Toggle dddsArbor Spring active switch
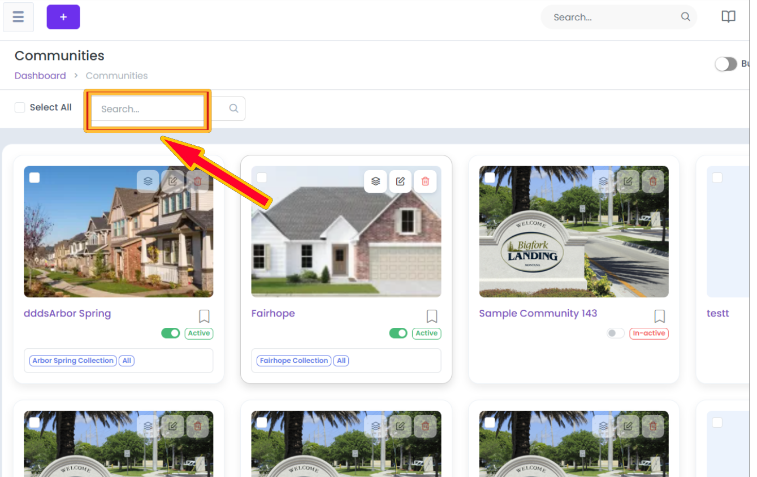Screen dimensions: 757x477 click(x=171, y=333)
